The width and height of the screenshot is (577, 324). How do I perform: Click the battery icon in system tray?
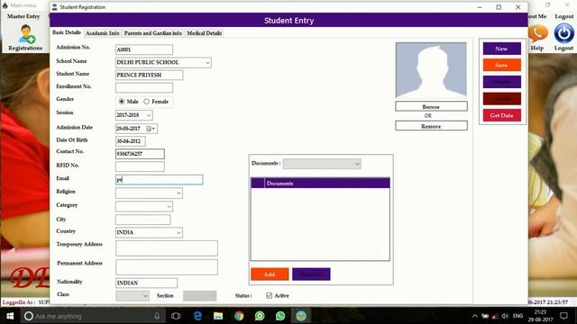coord(485,316)
